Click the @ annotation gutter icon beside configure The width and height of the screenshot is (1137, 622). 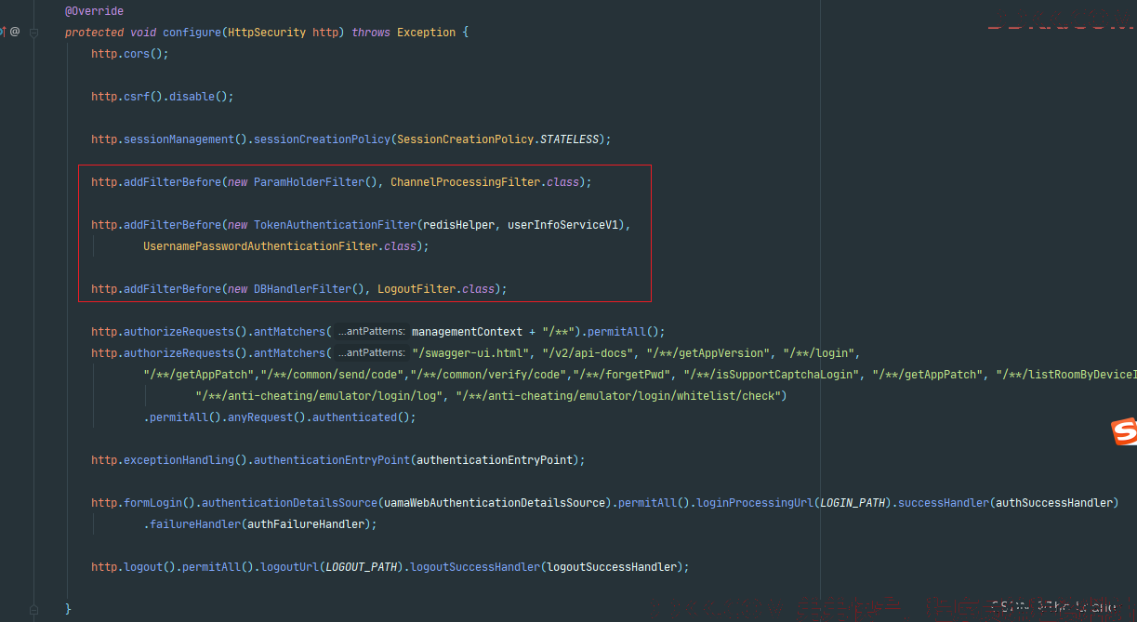pyautogui.click(x=14, y=32)
